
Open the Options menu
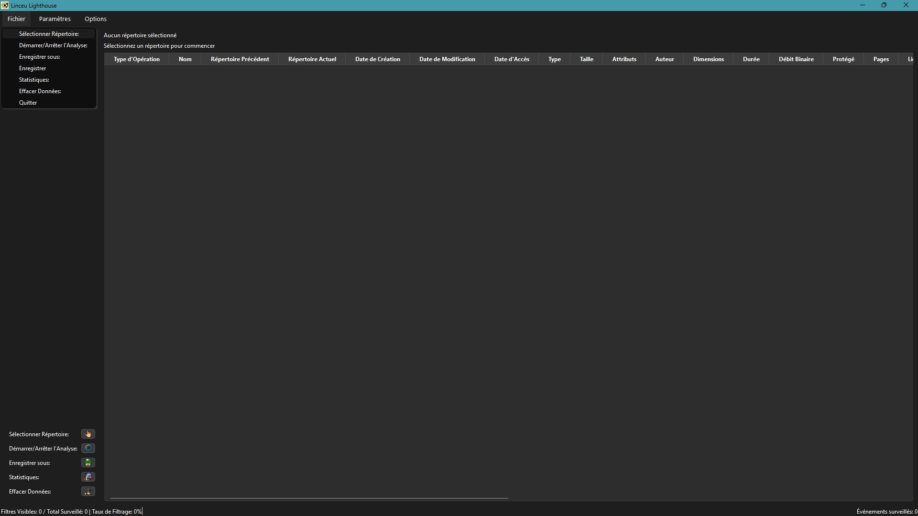point(96,19)
